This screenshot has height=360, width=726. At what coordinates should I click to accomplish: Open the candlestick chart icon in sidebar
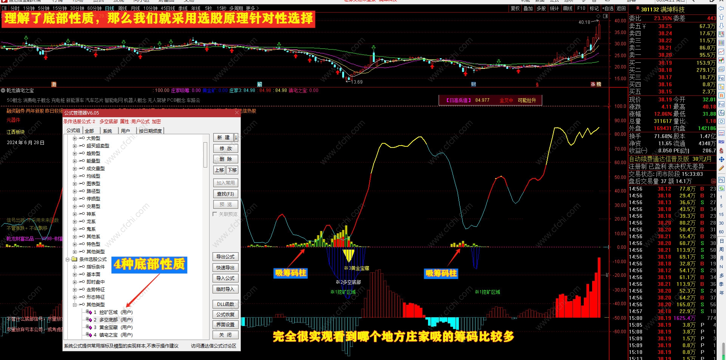tap(721, 61)
